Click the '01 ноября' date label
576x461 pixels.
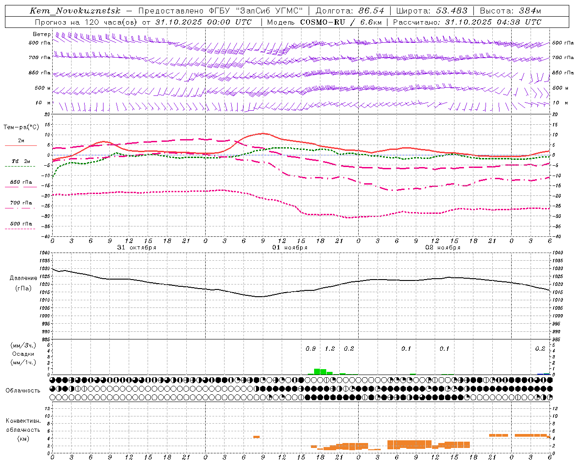coord(290,248)
